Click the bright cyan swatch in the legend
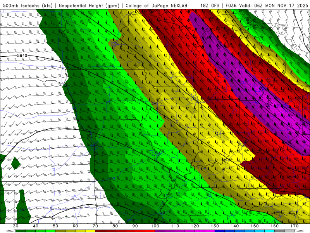 [x=269, y=231]
